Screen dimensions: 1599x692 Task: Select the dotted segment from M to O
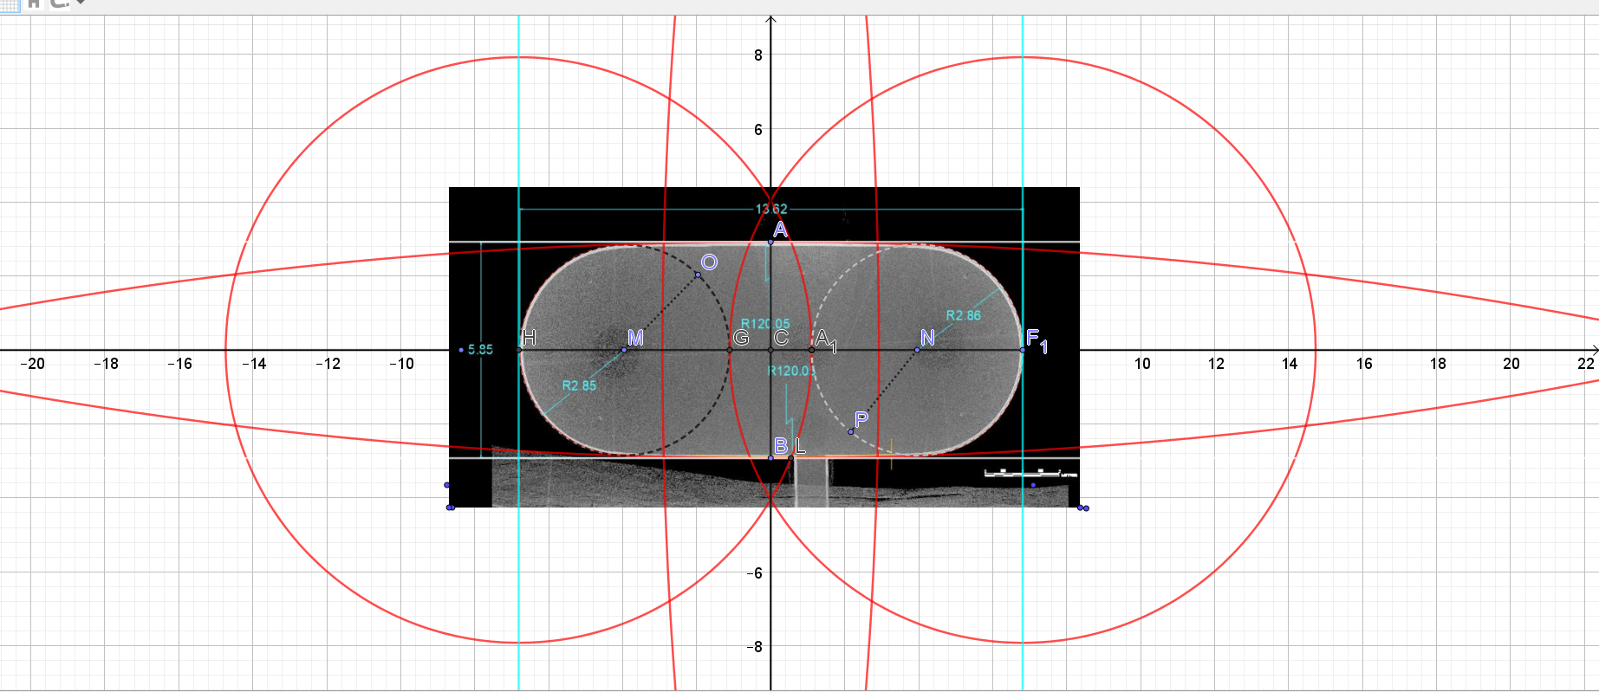pyautogui.click(x=660, y=313)
